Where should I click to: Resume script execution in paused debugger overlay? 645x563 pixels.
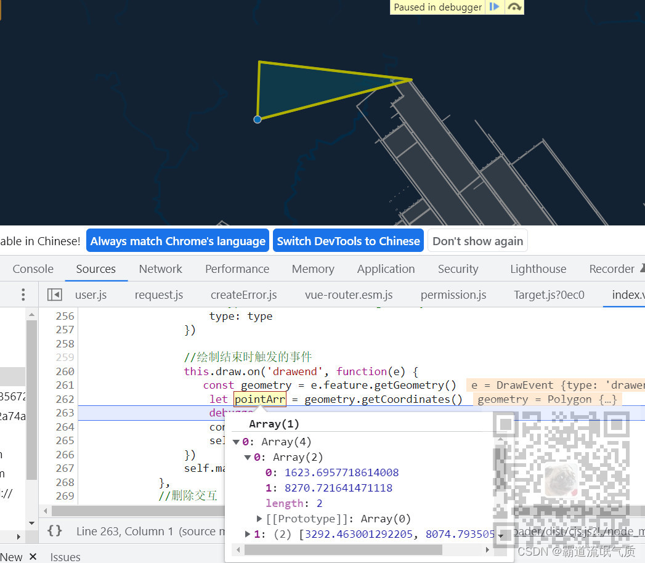tap(494, 7)
